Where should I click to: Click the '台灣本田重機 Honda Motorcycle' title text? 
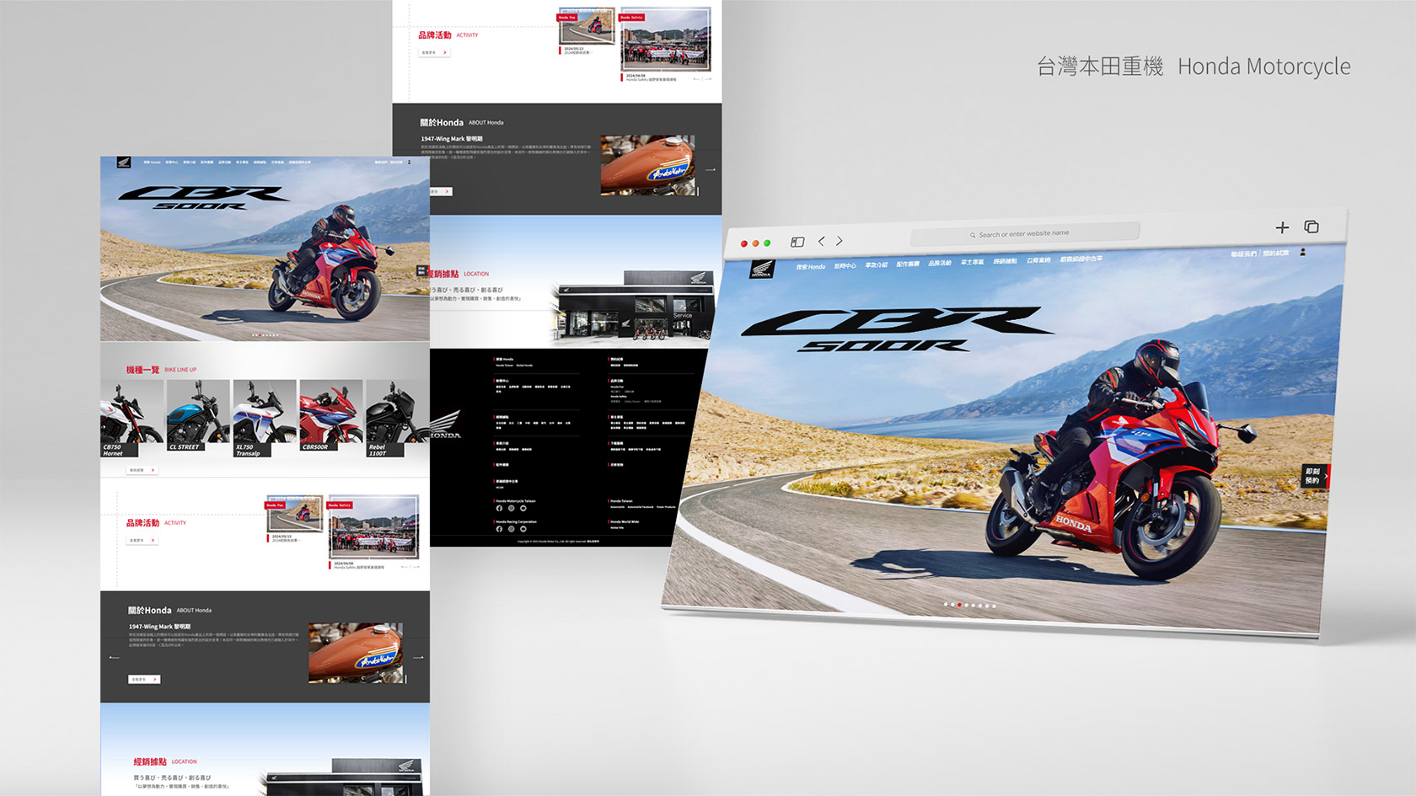pos(1193,67)
